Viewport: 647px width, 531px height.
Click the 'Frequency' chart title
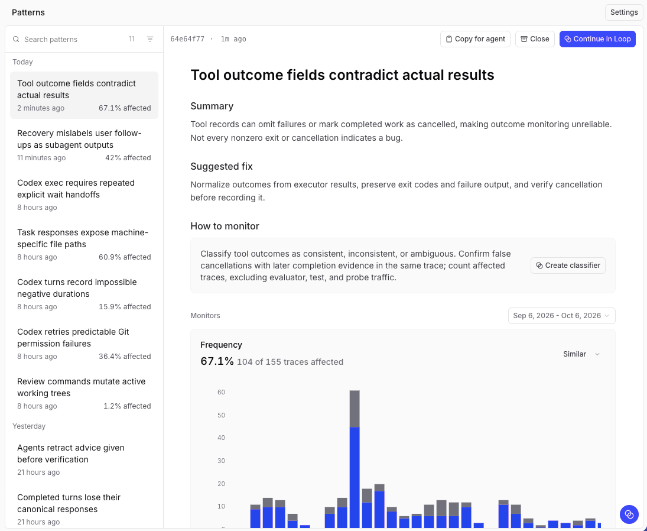[x=221, y=345]
